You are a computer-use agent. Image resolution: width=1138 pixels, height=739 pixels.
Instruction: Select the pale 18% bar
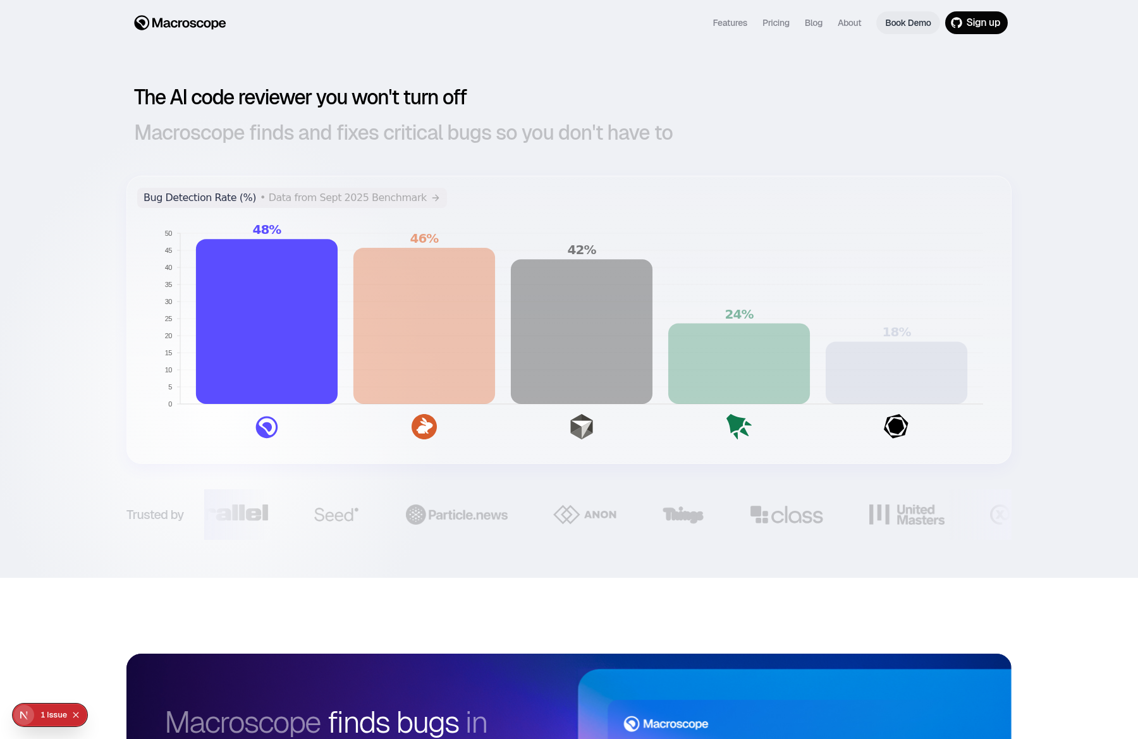[896, 373]
